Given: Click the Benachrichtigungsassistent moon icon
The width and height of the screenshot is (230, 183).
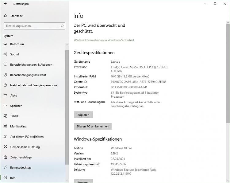Looking at the screenshot, I should (x=5, y=75).
